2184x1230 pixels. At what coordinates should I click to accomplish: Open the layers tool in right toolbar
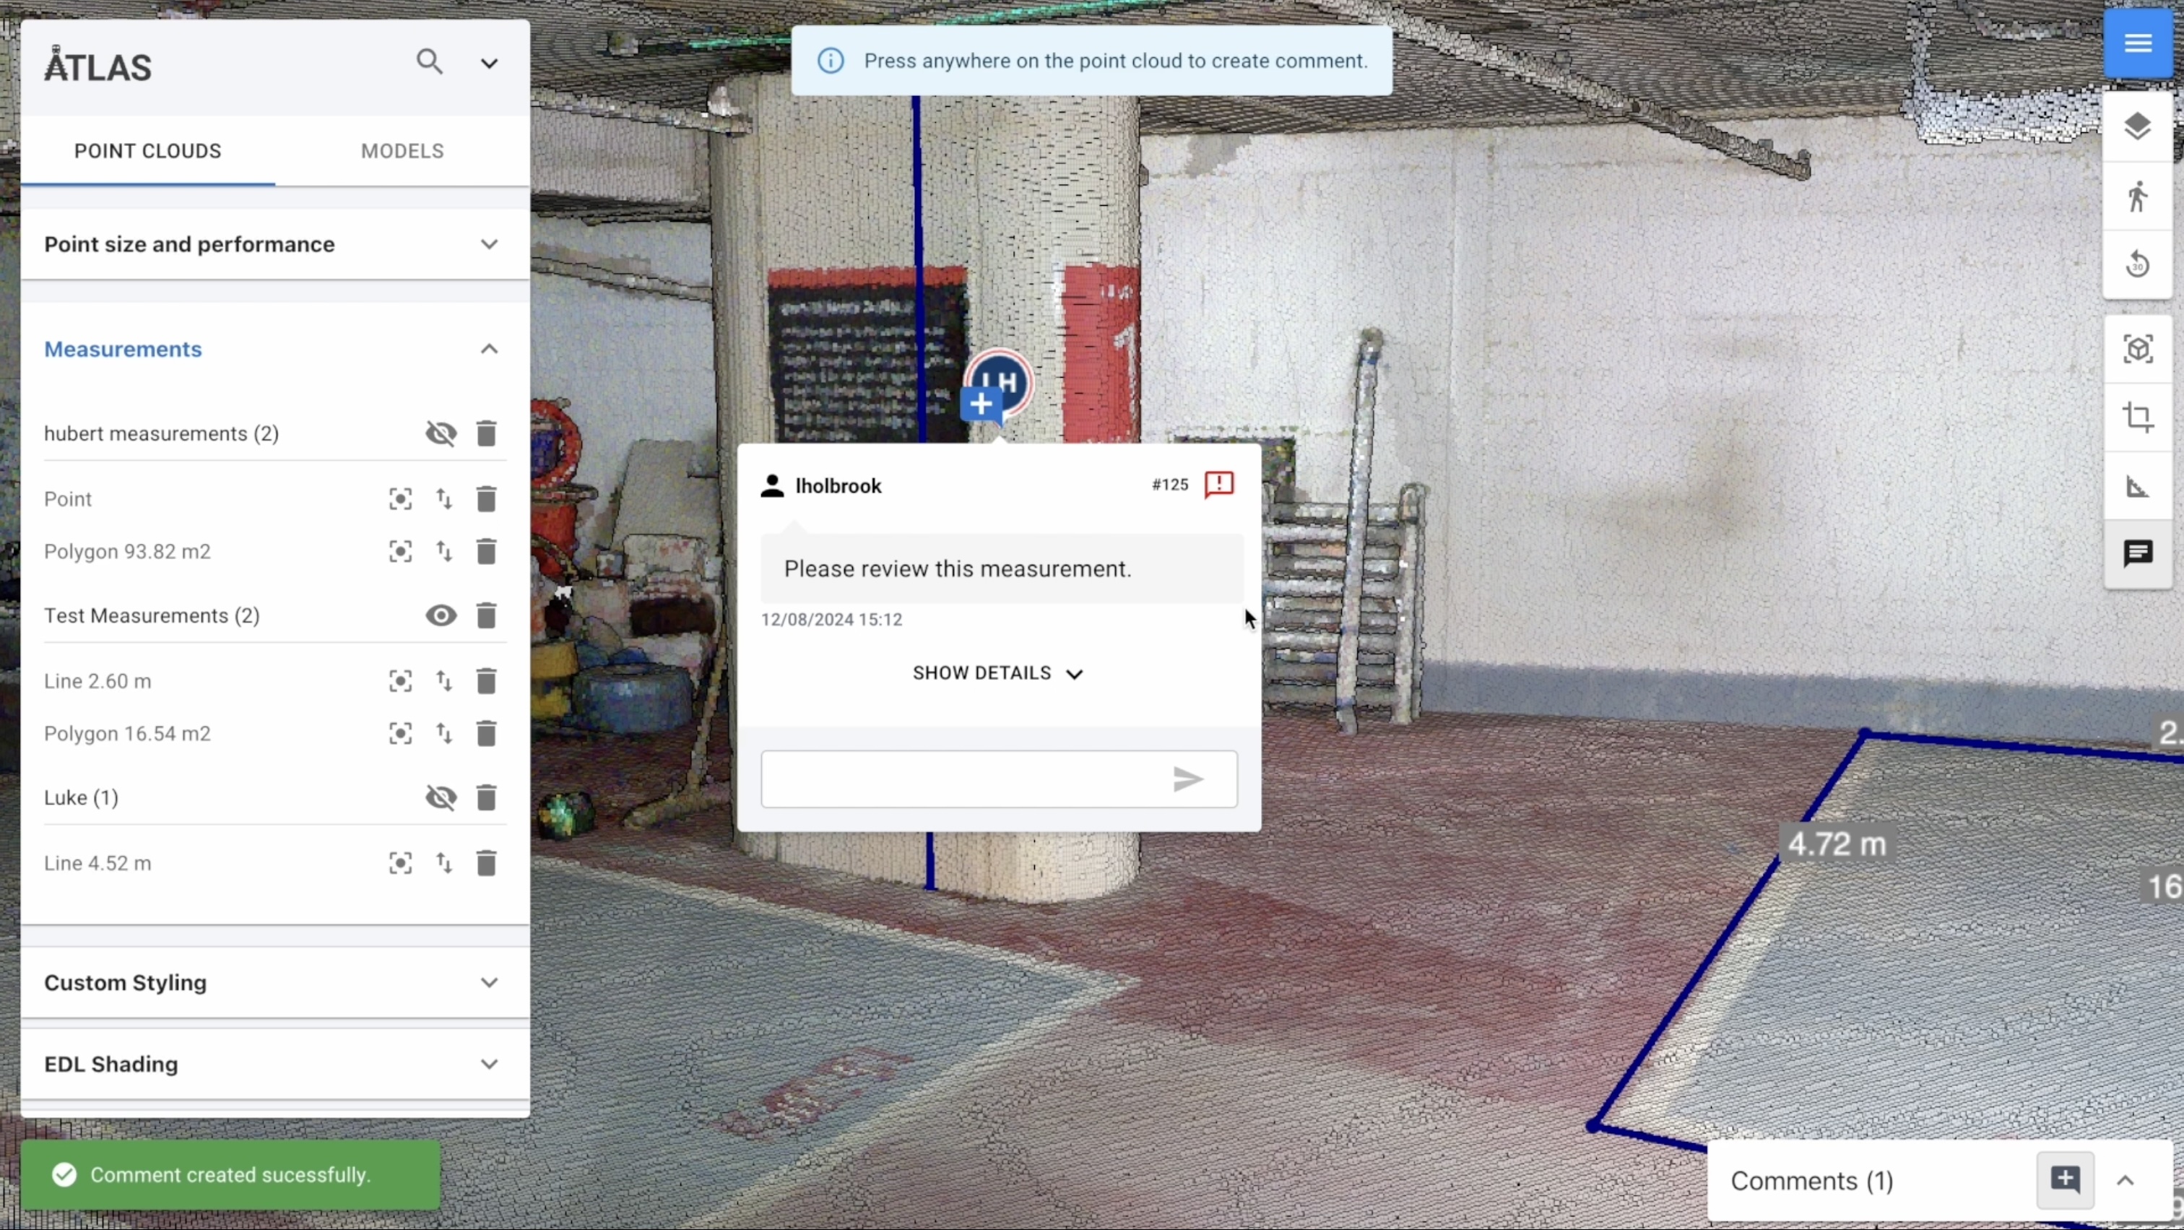(2136, 127)
